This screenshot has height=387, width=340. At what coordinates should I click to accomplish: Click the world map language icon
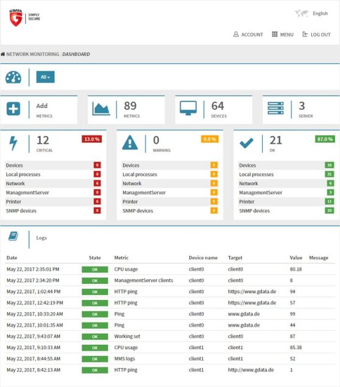point(302,13)
